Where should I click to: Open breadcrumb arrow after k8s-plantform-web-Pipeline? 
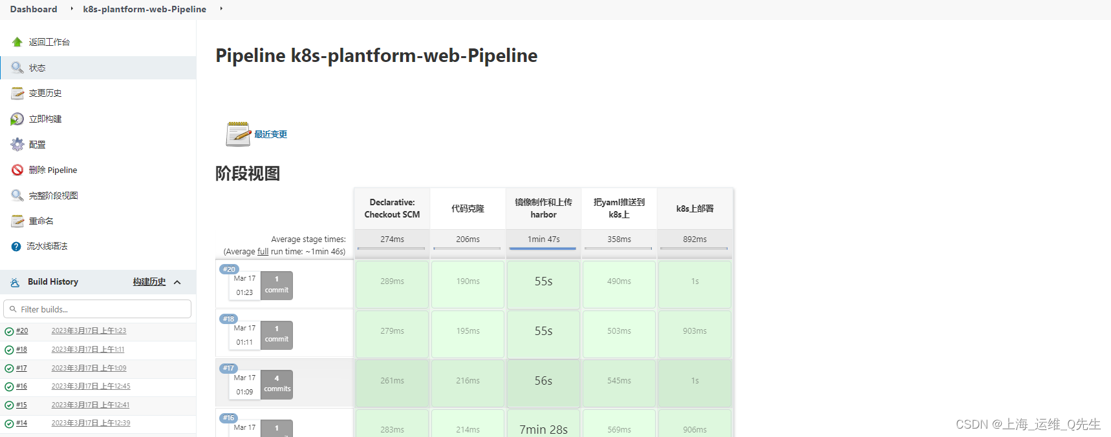tap(221, 9)
